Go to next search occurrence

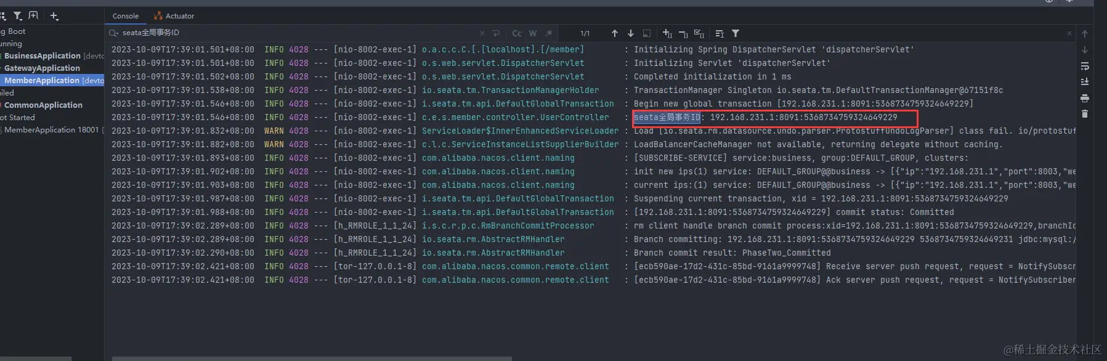(631, 33)
